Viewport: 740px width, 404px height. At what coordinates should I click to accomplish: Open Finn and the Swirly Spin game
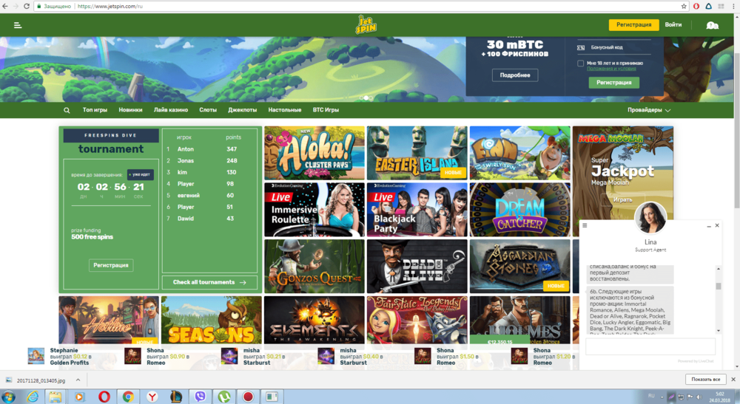[x=520, y=153]
